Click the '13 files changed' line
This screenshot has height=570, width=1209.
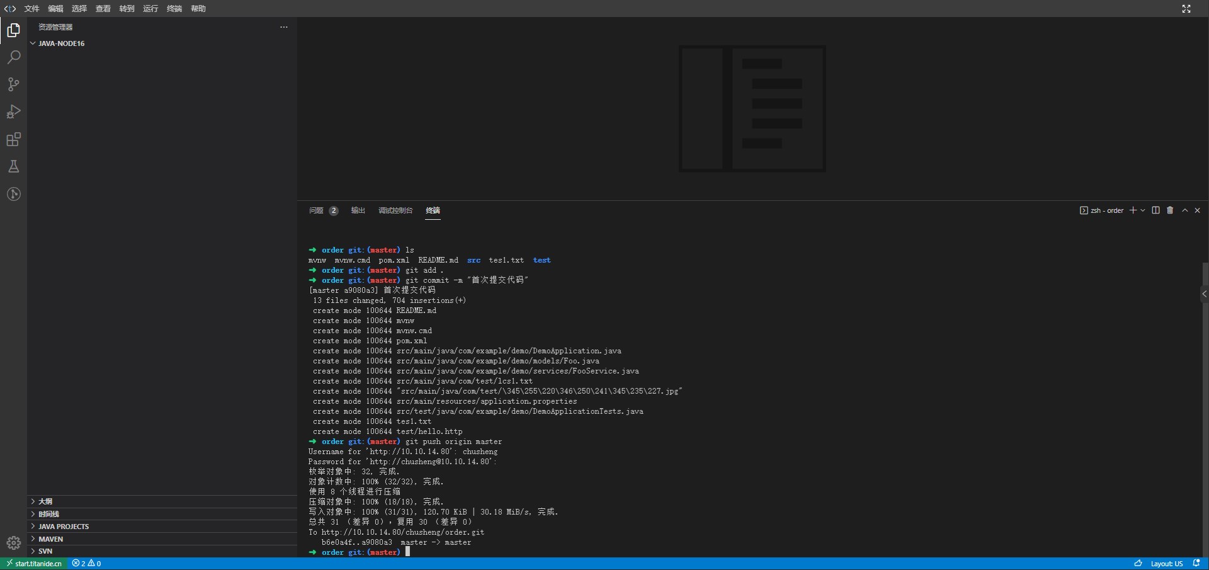(389, 300)
